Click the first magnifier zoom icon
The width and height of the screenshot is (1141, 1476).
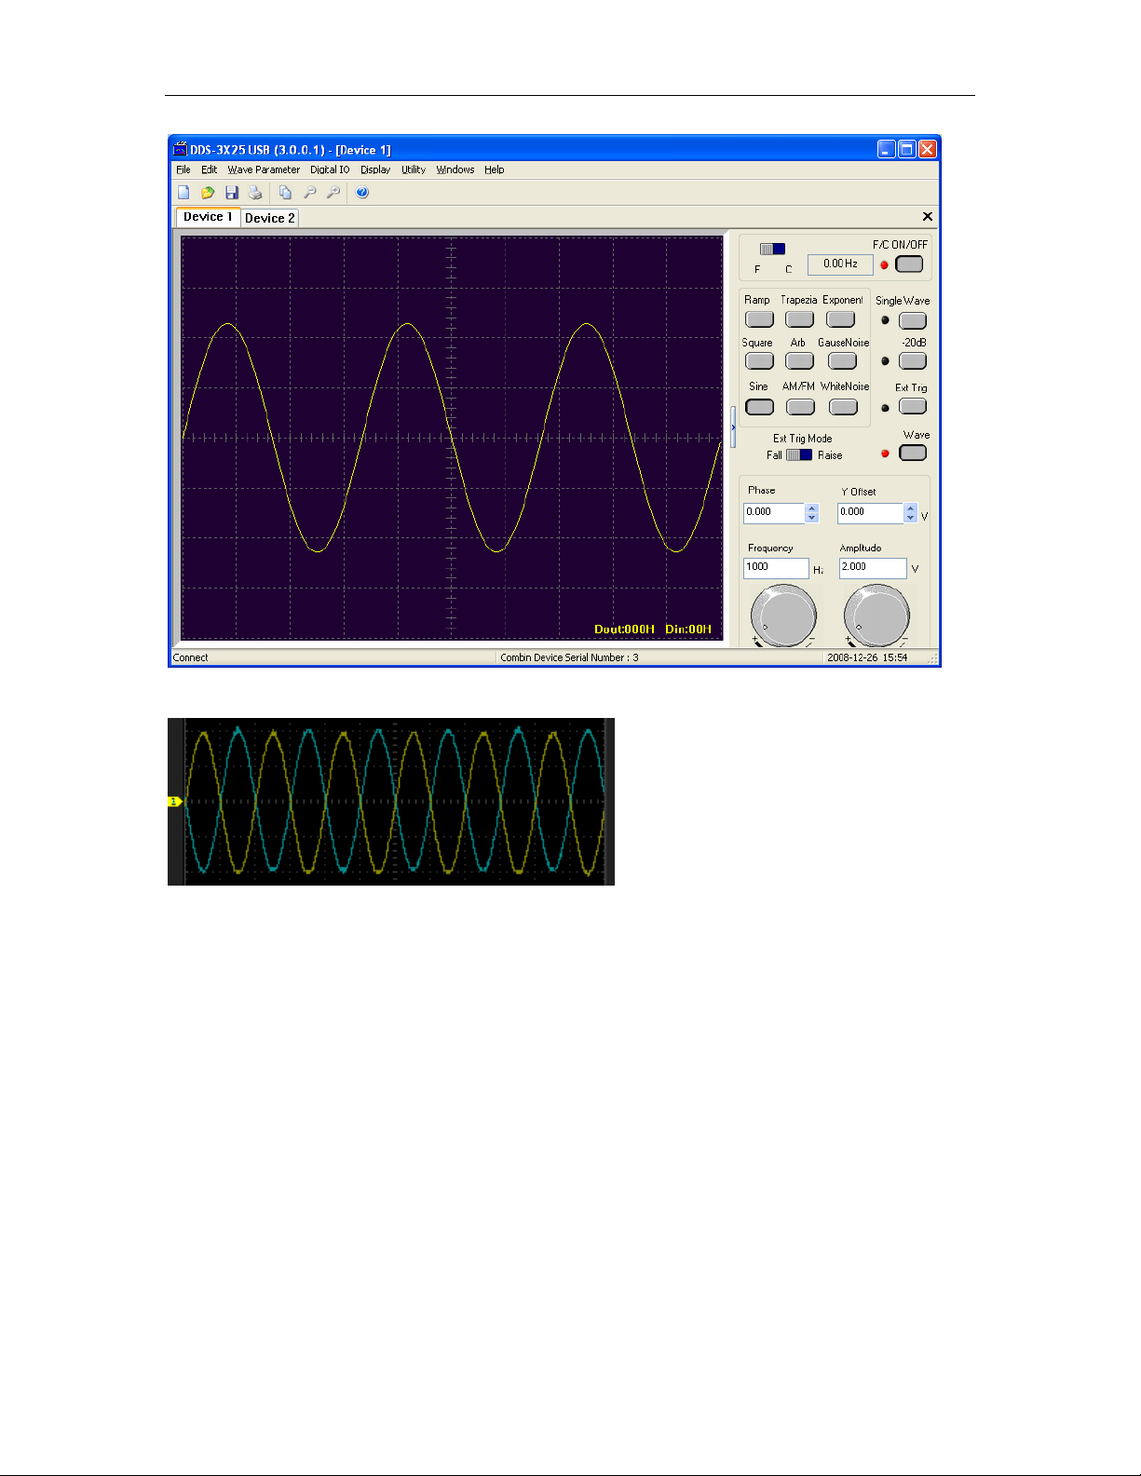pos(309,193)
